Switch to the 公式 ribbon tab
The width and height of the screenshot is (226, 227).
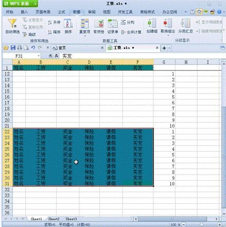(x=61, y=12)
